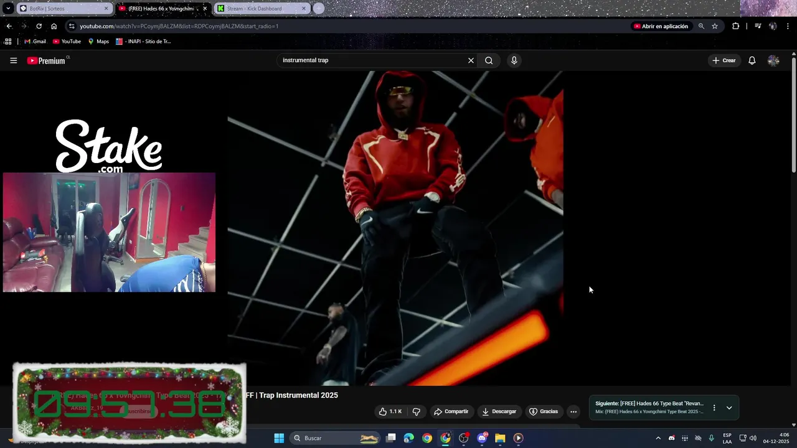Click the video player frame
This screenshot has height=448, width=797.
tap(395, 228)
